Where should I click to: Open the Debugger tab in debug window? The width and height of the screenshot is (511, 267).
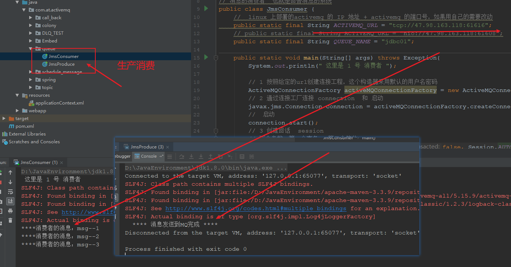[x=122, y=157]
